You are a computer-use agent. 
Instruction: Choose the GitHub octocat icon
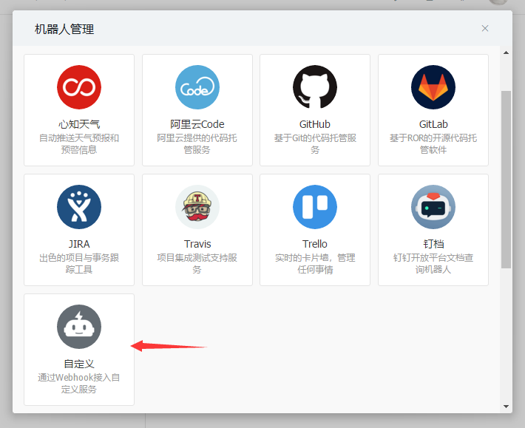pyautogui.click(x=315, y=87)
